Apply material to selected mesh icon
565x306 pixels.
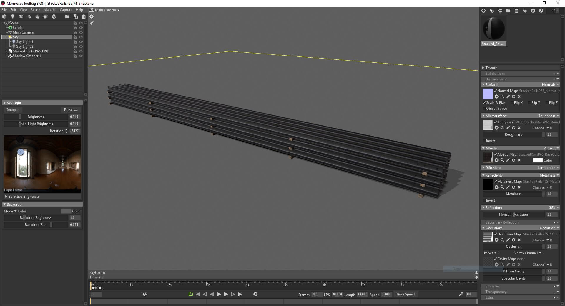[525, 11]
